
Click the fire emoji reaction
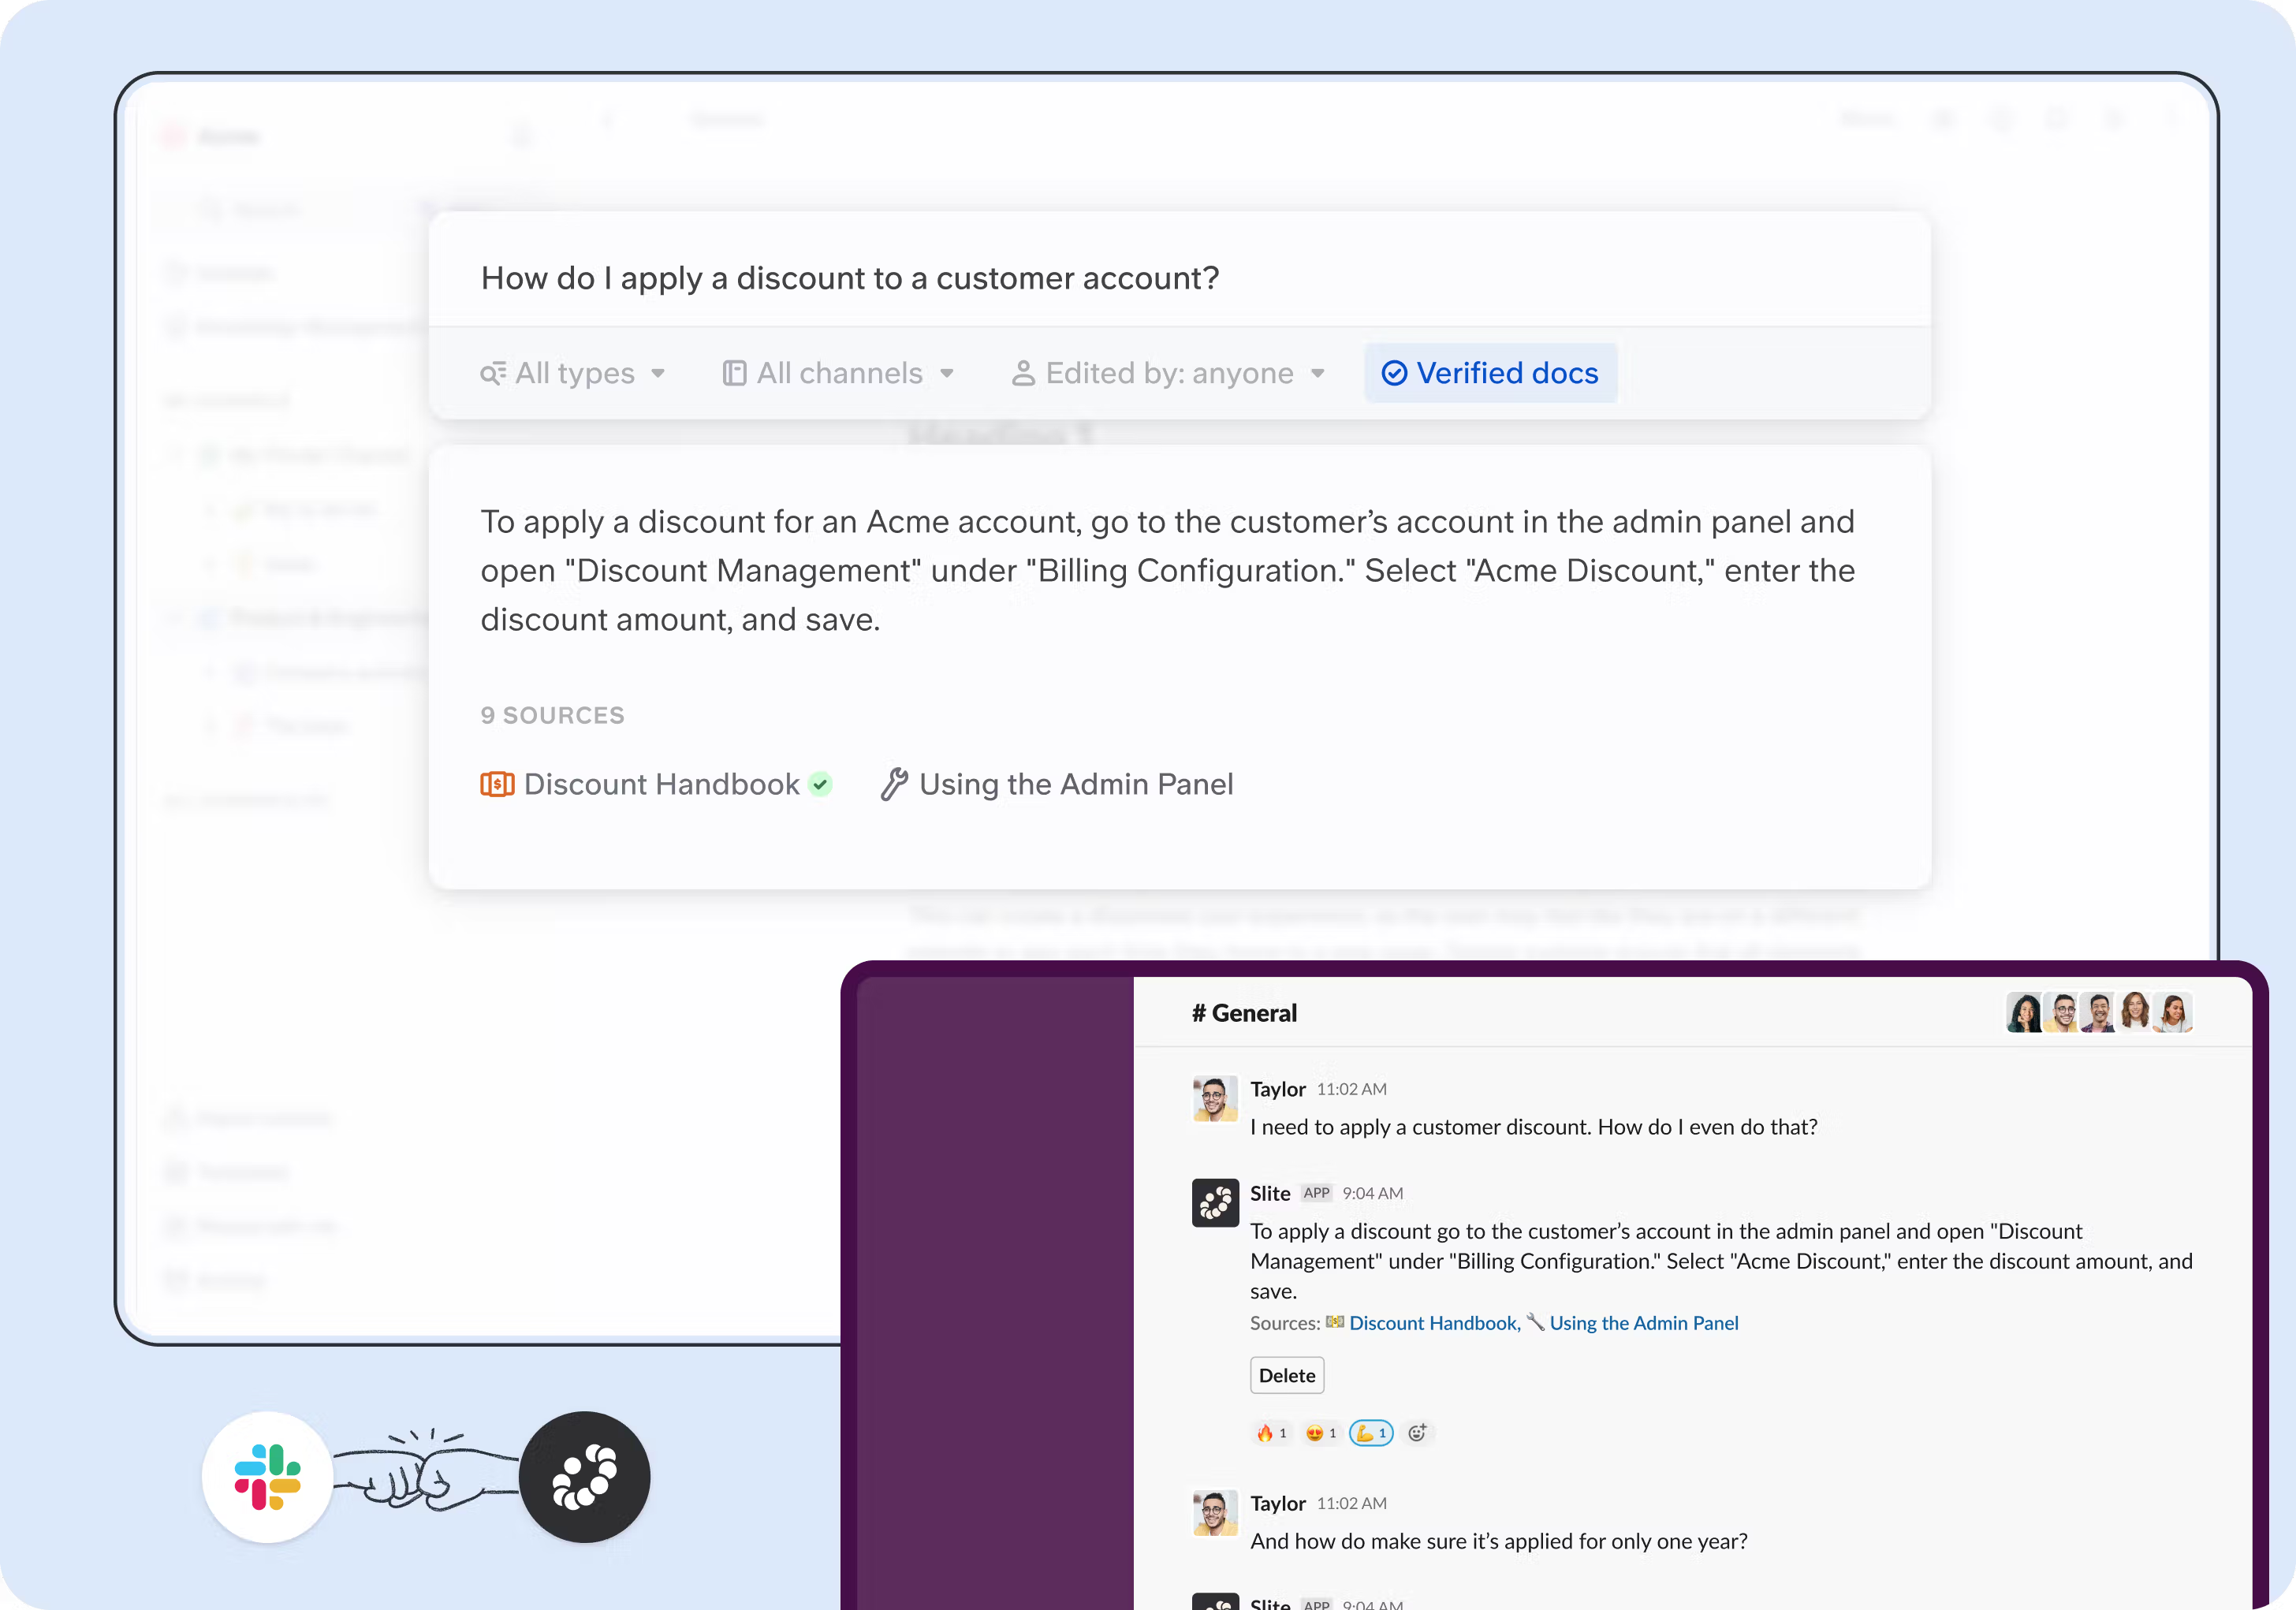tap(1271, 1433)
